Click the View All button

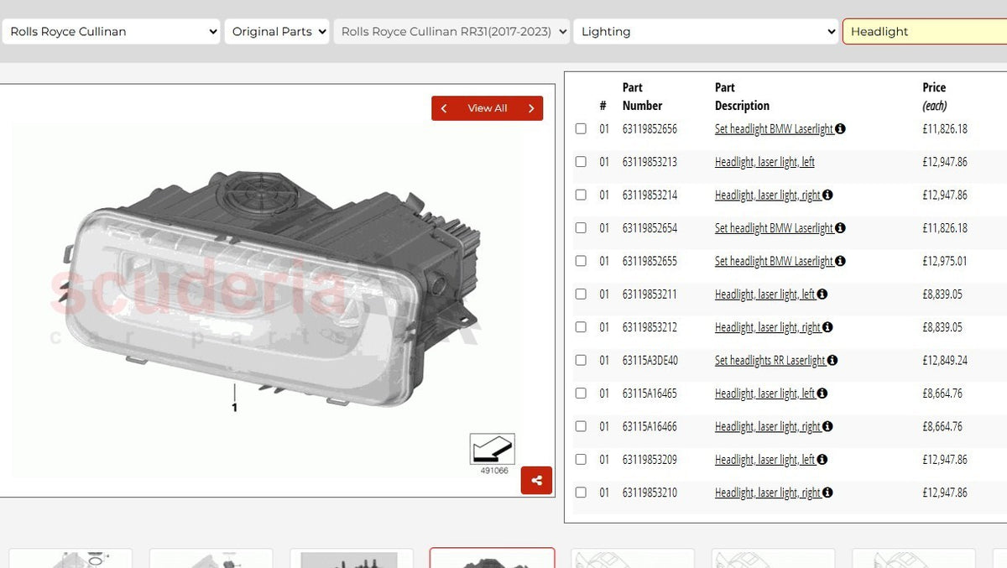pyautogui.click(x=488, y=108)
